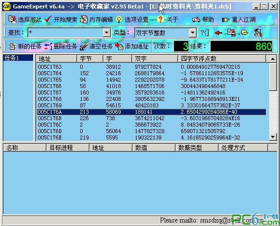The width and height of the screenshot is (280, 226).
Task: Create a task with 新的任务 icon
Action: click(12, 46)
